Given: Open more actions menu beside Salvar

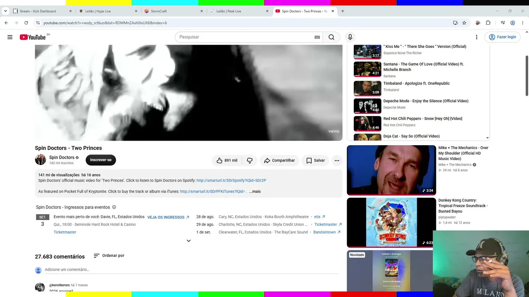Looking at the screenshot, I should [337, 160].
